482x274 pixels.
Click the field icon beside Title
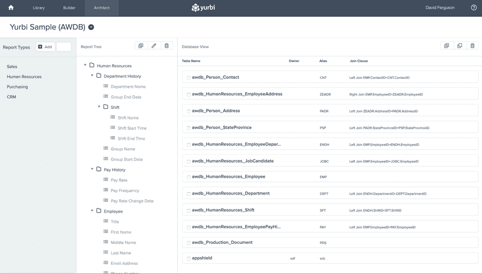pos(105,221)
